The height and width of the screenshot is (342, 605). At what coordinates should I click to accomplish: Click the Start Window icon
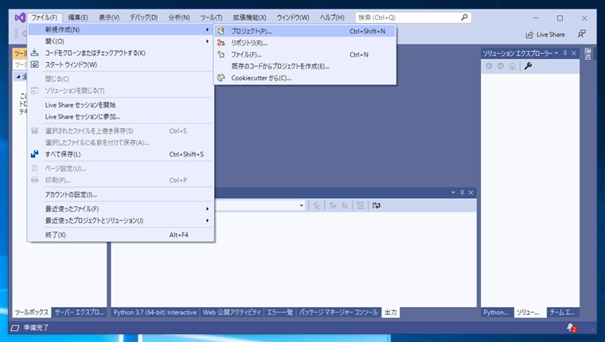[x=35, y=64]
